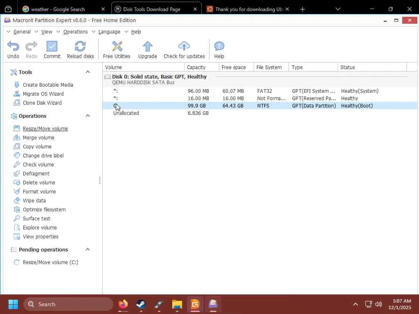Choose Copy volume operation

point(37,147)
